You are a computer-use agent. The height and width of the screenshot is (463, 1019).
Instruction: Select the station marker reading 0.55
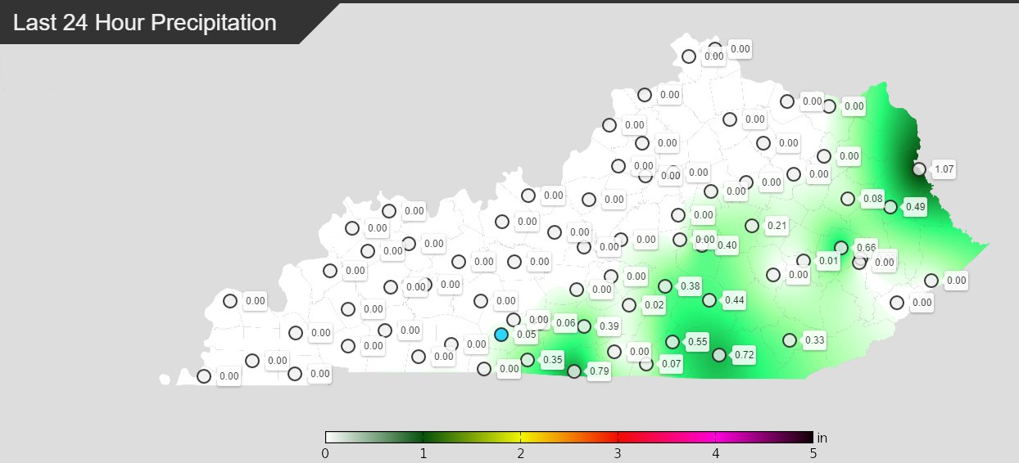673,341
